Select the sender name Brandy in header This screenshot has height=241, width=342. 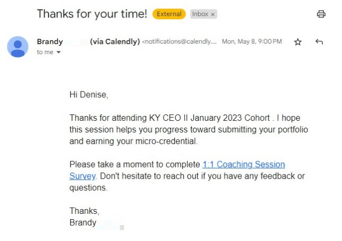point(50,41)
